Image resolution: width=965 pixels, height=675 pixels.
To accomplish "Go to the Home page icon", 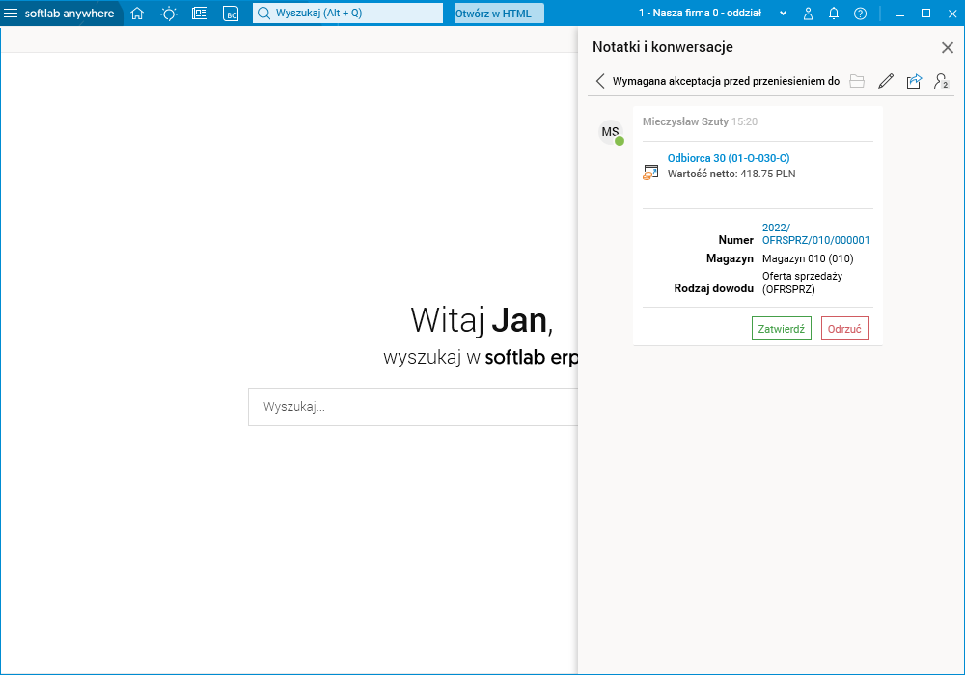I will pos(137,13).
